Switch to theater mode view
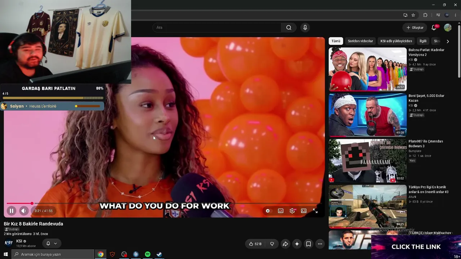The height and width of the screenshot is (259, 461). point(304,211)
